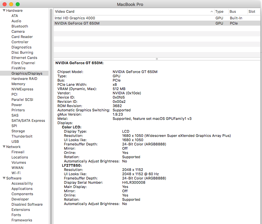The width and height of the screenshot is (262, 224).
Task: Open Card Reader information
Action: coord(22,37)
